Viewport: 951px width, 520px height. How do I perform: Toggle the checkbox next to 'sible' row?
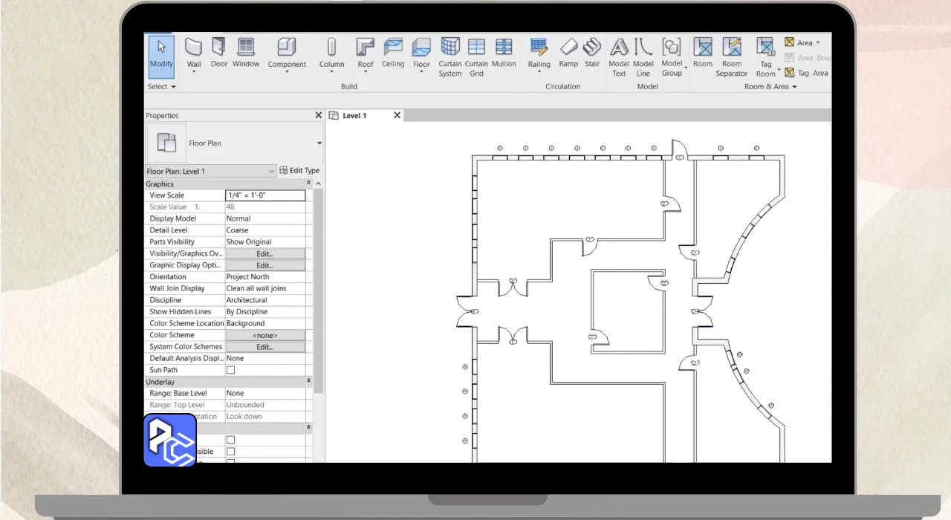click(230, 452)
